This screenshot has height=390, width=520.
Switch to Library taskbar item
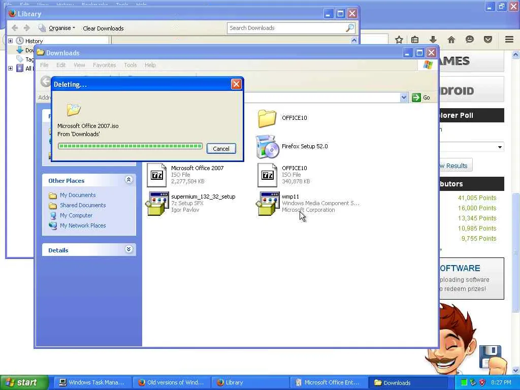coord(250,382)
